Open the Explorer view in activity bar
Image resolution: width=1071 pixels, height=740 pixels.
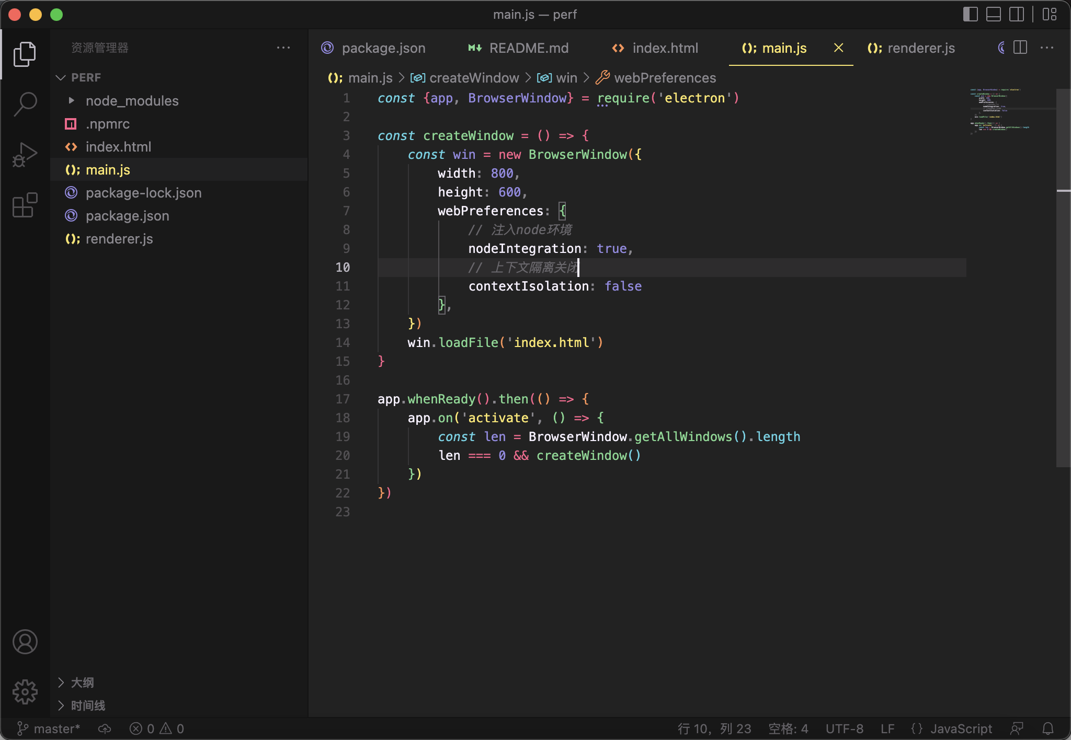coord(25,54)
